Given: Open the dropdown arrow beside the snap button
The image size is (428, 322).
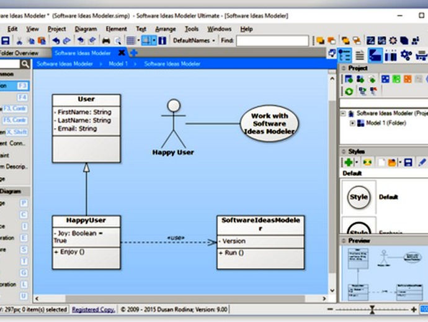Looking at the screenshot, I should click(154, 41).
